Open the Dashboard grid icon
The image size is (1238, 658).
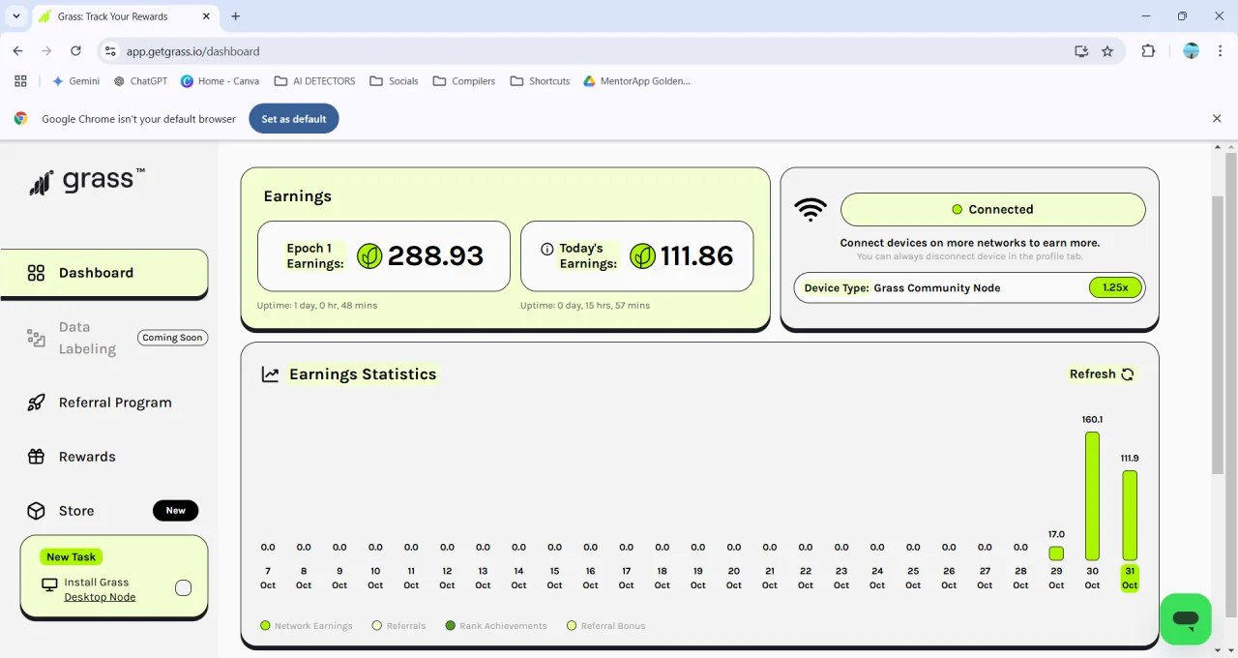click(x=36, y=273)
